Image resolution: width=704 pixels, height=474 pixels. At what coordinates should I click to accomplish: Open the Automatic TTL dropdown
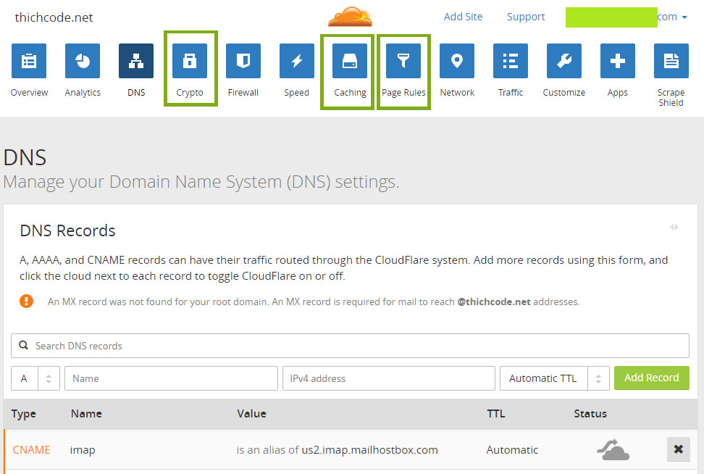point(555,378)
